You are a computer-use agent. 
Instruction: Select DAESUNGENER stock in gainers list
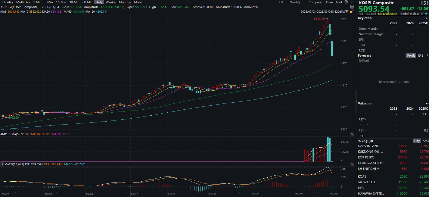pos(370,146)
